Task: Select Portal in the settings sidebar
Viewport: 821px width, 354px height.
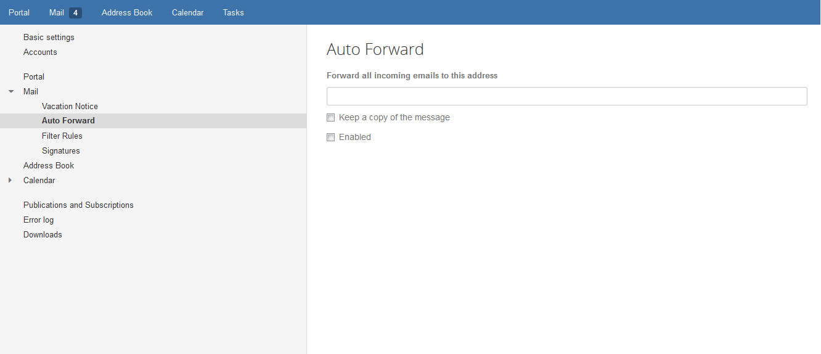Action: click(34, 76)
